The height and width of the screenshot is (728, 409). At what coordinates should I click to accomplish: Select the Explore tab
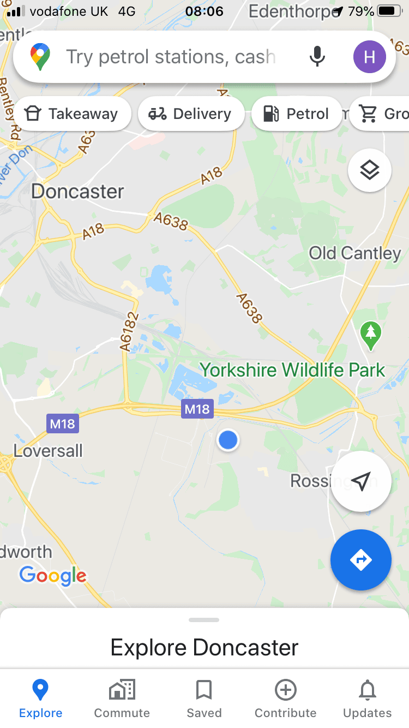(x=40, y=699)
